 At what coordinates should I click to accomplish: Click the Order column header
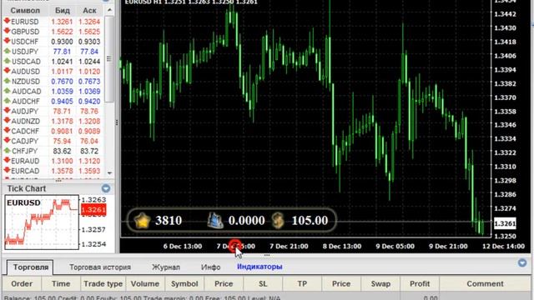(x=22, y=283)
